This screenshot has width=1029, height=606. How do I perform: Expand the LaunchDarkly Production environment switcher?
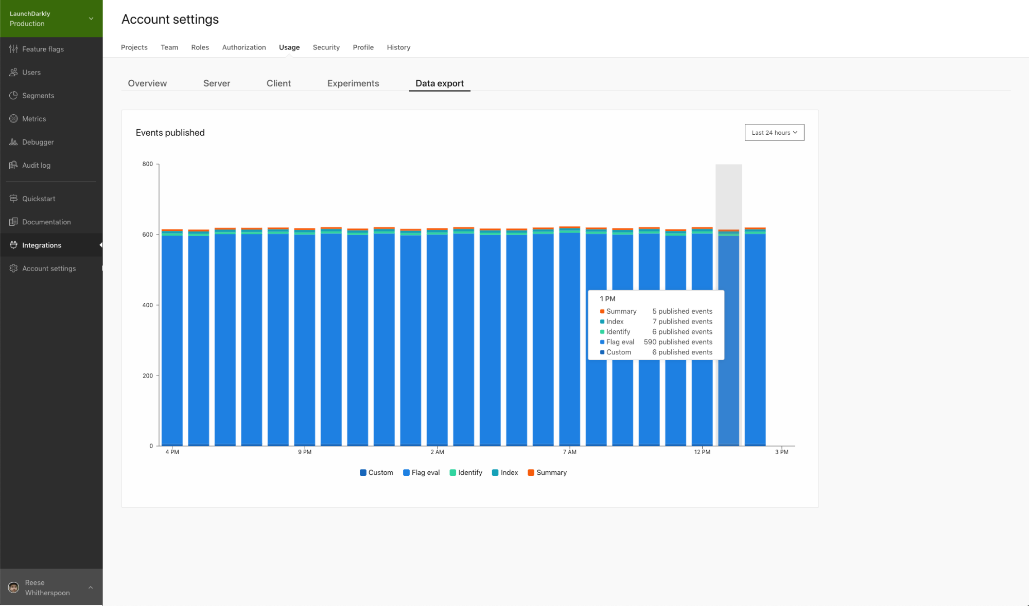(91, 19)
